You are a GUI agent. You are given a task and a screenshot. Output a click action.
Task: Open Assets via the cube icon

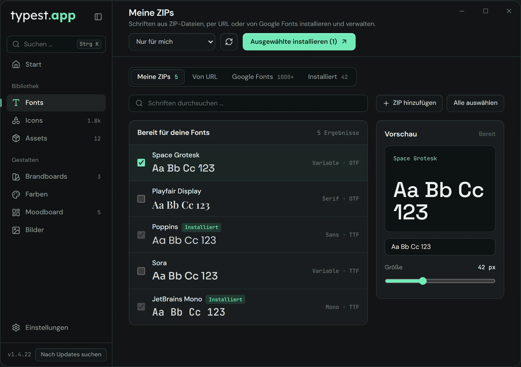[x=16, y=138]
